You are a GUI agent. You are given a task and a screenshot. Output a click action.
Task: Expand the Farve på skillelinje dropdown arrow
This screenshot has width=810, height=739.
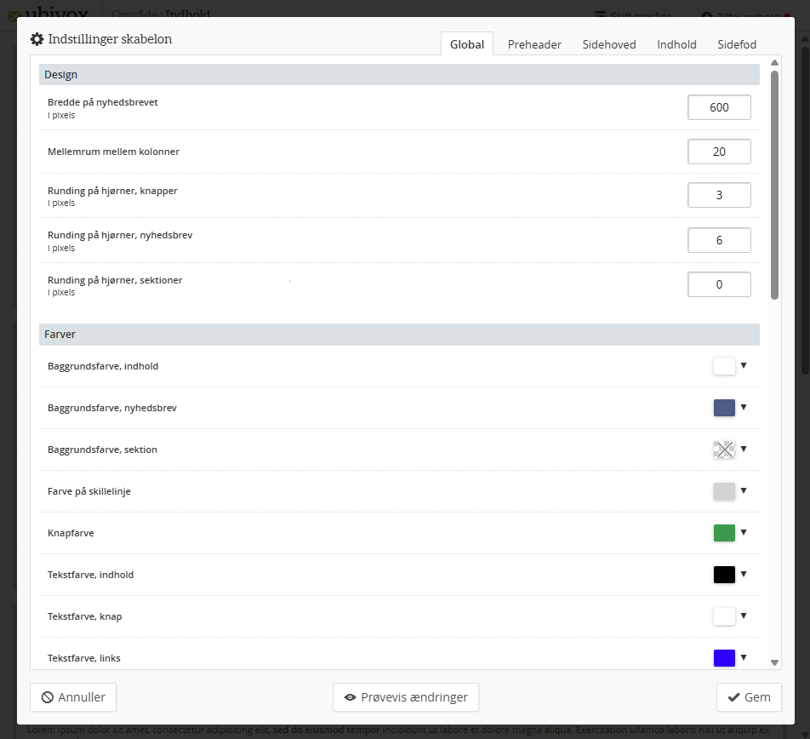click(743, 490)
